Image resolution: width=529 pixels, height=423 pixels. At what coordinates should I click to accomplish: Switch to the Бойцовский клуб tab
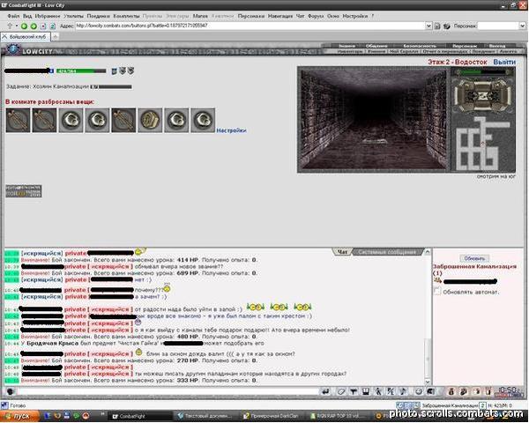click(x=26, y=37)
